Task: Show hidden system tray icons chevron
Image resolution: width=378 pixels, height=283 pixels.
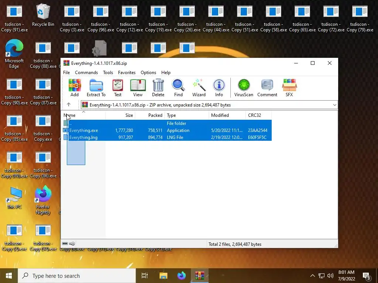Action: pyautogui.click(x=312, y=276)
